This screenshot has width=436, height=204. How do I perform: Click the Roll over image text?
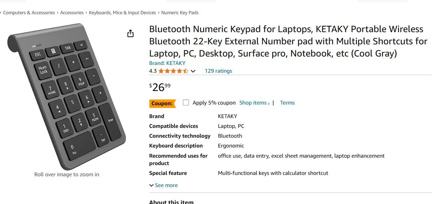click(x=66, y=174)
